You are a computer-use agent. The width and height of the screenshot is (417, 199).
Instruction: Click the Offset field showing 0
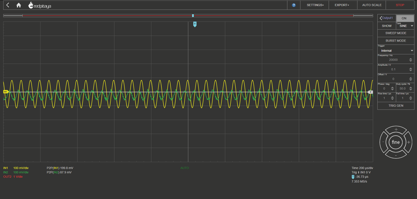pos(393,79)
